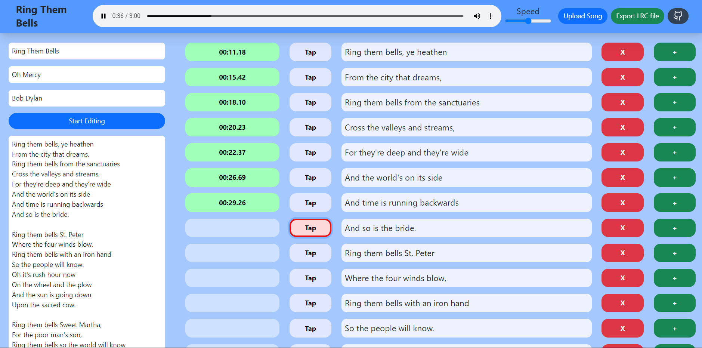Adjust the Speed slider

coord(528,21)
